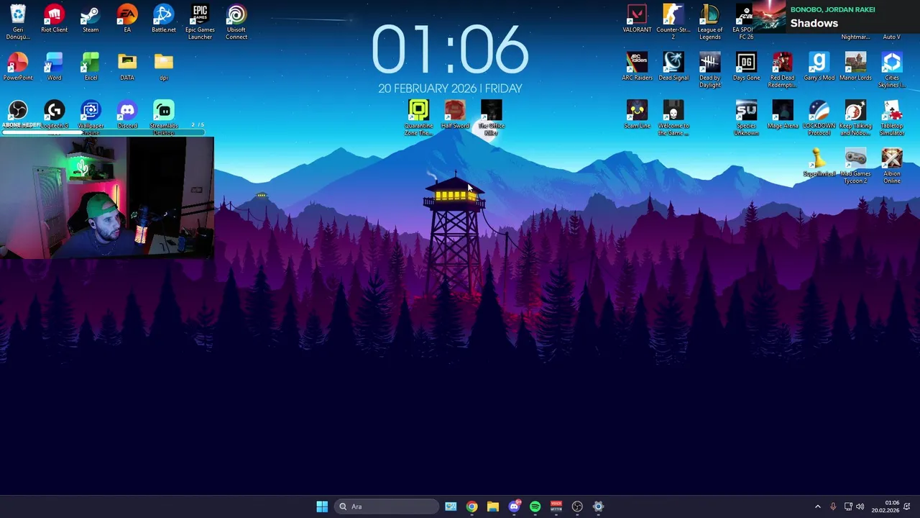Open Voicemeeter from the taskbar
Image resolution: width=920 pixels, height=518 pixels.
tap(556, 506)
